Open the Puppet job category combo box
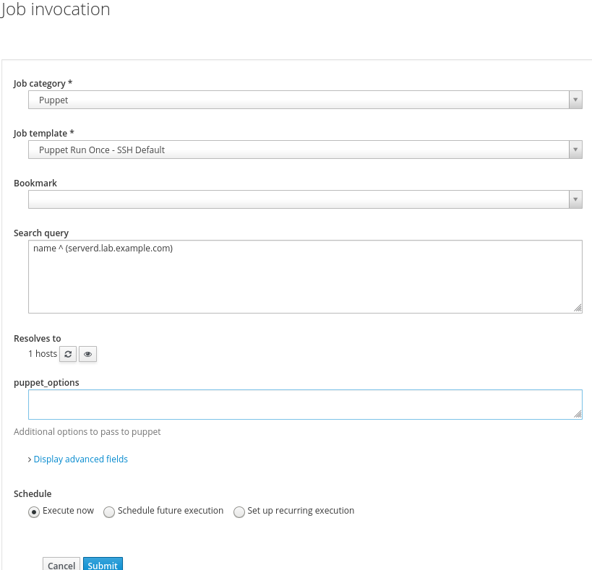 click(298, 100)
